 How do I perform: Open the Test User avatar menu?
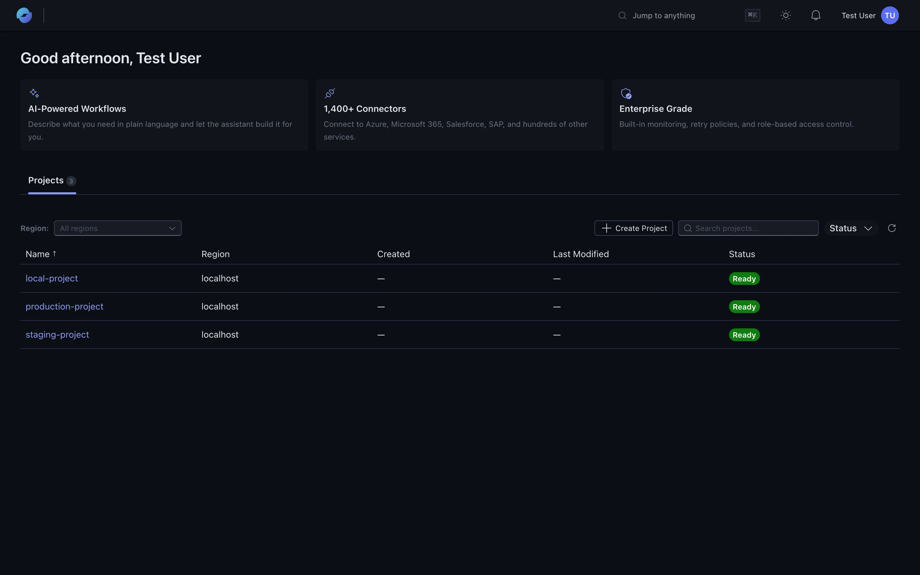pyautogui.click(x=890, y=15)
